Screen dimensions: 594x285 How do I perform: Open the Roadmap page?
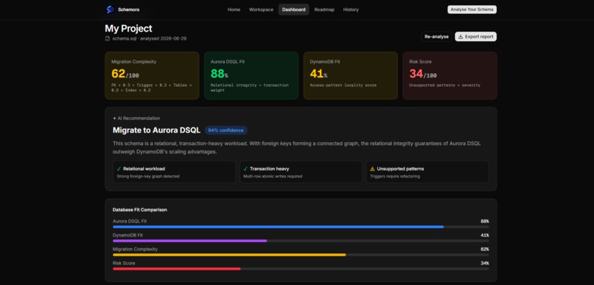(x=324, y=10)
